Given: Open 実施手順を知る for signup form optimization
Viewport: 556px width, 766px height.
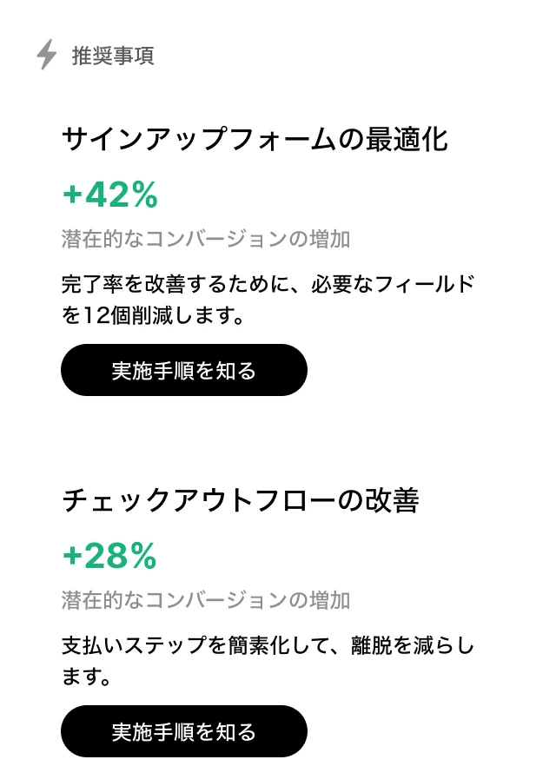Looking at the screenshot, I should (184, 370).
